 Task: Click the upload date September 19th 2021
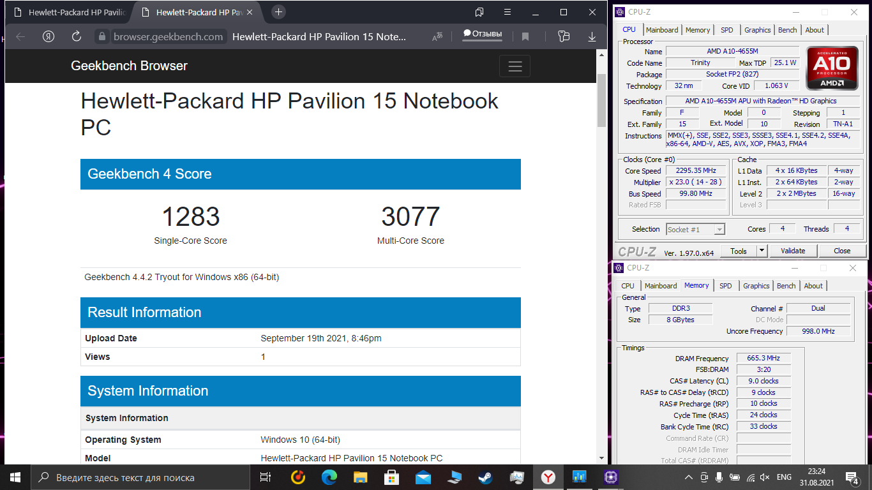pyautogui.click(x=321, y=338)
